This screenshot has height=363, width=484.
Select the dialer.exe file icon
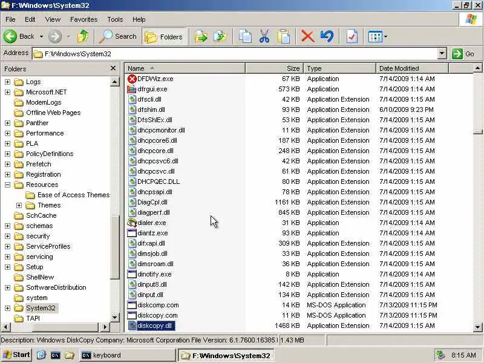[x=132, y=223]
